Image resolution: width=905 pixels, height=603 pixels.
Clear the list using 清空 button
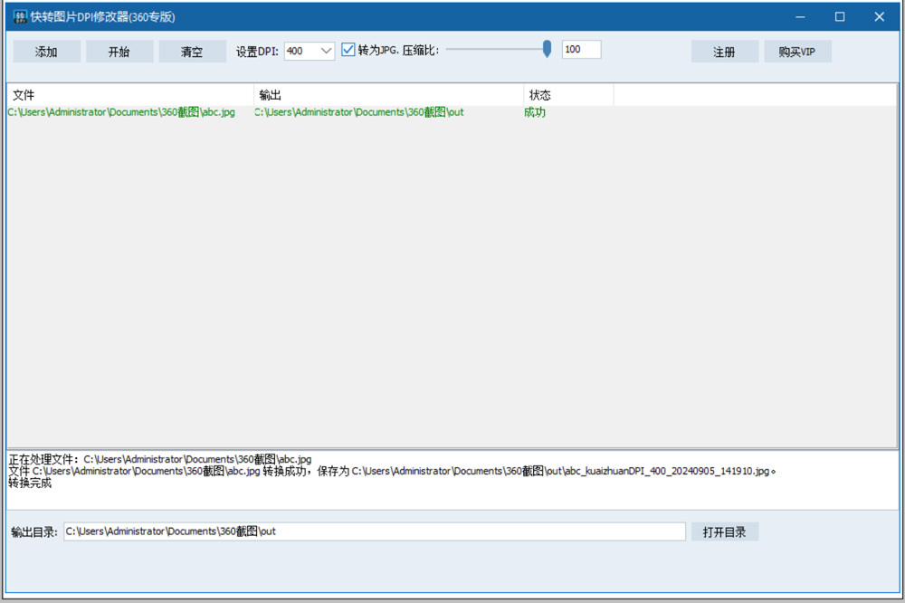click(192, 52)
